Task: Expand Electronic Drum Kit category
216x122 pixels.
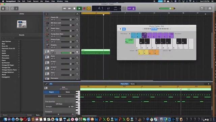Action: pos(19,48)
